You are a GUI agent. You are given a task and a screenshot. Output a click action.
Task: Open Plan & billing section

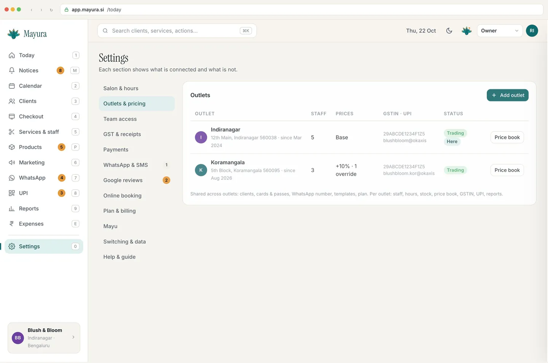coord(137,211)
